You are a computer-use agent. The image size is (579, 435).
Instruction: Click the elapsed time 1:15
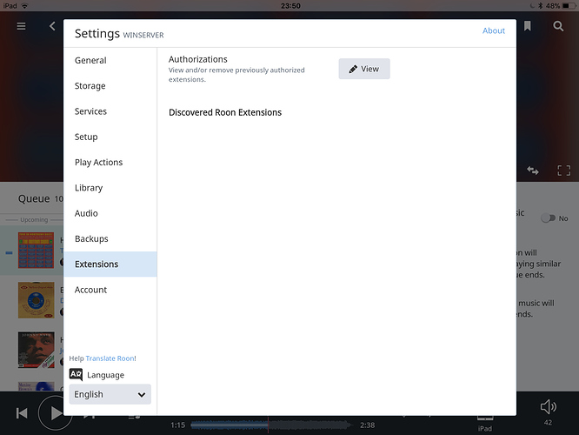178,425
